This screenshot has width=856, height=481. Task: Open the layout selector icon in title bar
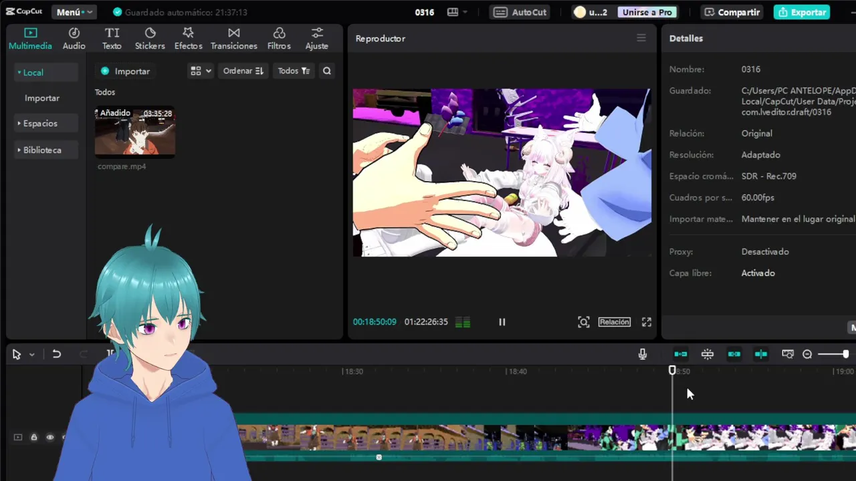(x=453, y=12)
